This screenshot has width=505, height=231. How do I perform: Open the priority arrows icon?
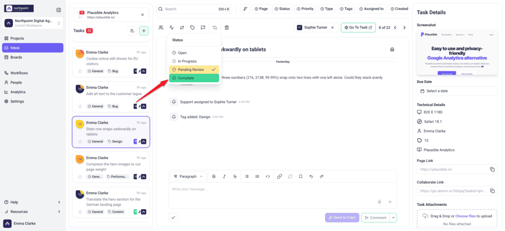182,28
